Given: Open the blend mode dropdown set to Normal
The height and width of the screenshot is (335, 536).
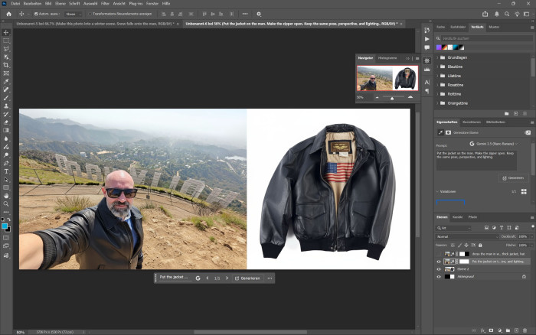Looking at the screenshot, I should 466,236.
